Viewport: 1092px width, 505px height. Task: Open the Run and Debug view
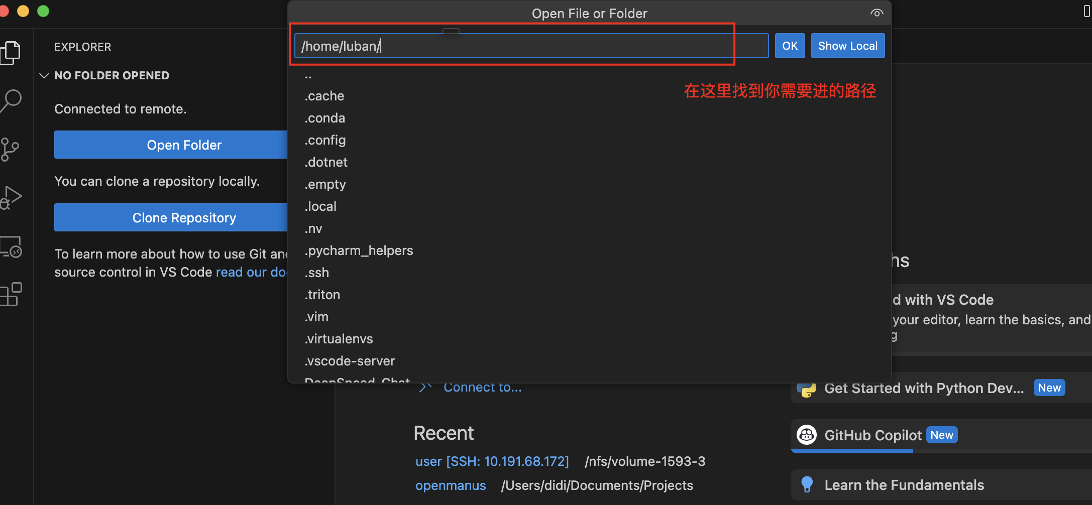[11, 197]
